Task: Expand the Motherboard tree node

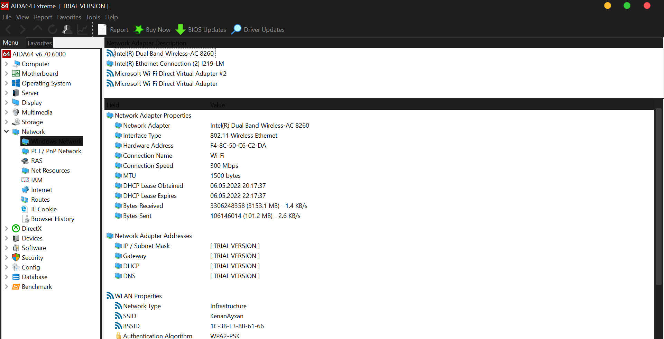Action: [x=6, y=73]
